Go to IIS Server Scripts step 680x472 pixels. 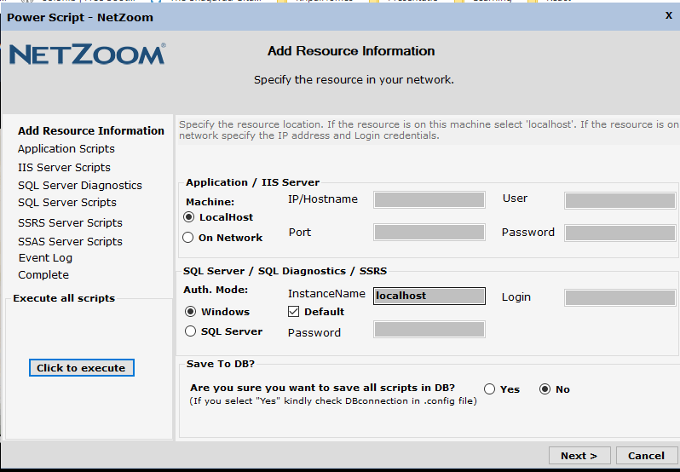pos(64,167)
